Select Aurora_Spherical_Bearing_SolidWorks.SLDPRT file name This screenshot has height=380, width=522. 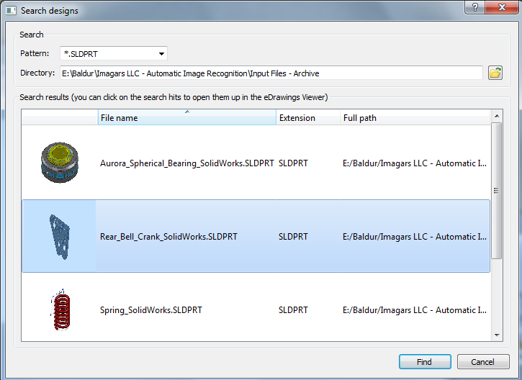point(186,163)
